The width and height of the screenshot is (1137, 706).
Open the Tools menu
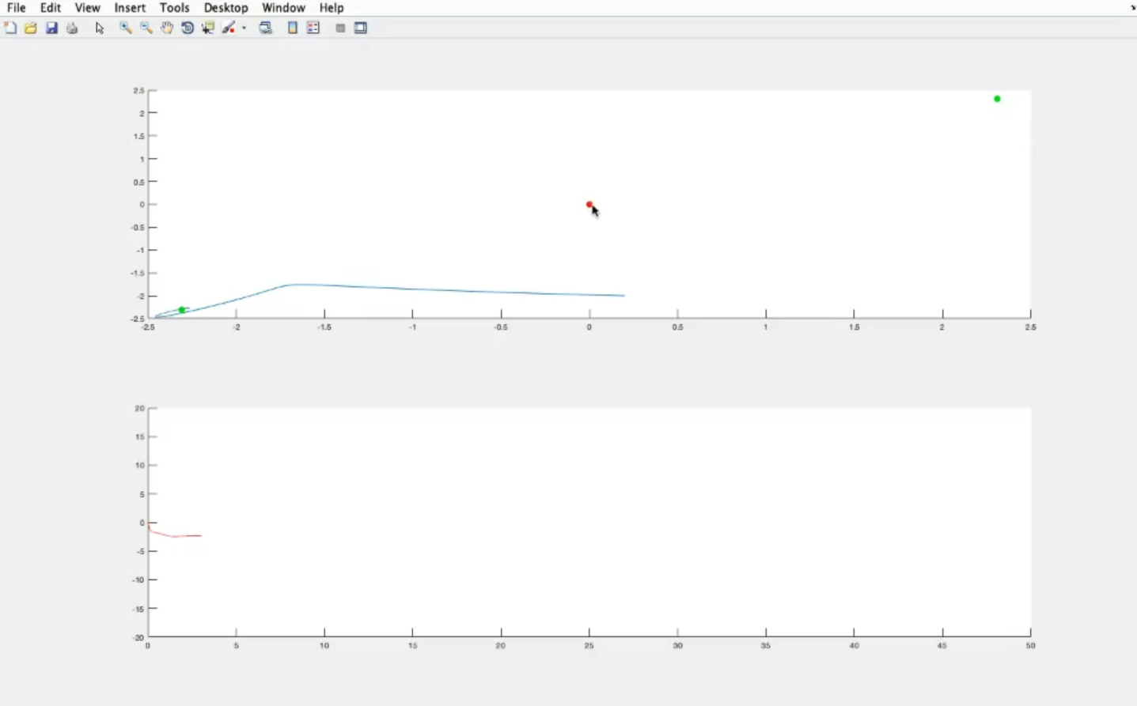tap(174, 8)
